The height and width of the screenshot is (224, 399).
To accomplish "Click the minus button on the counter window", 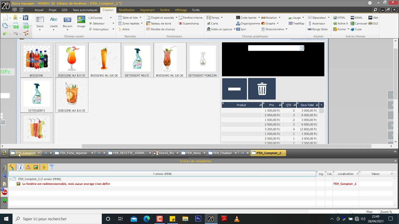I will point(234,89).
